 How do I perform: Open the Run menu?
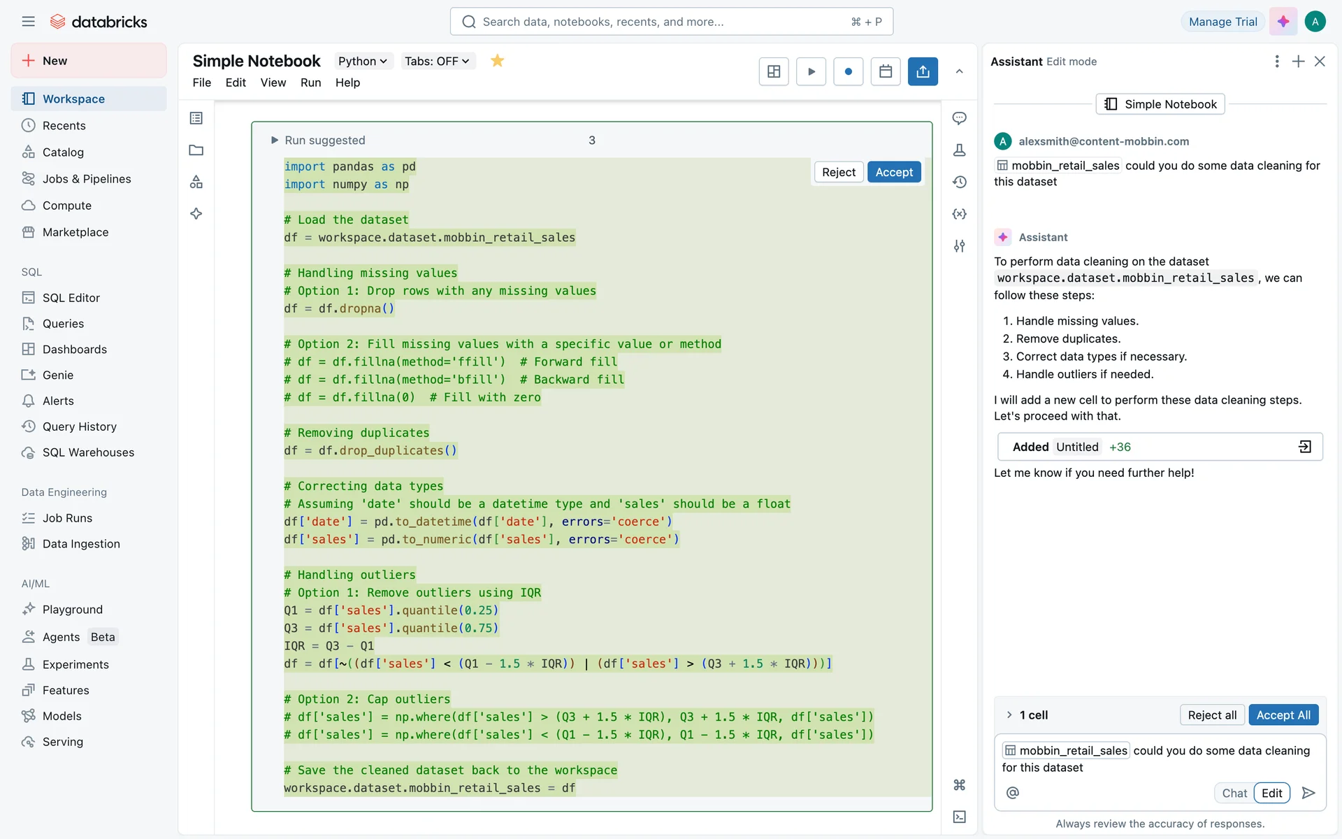(x=310, y=83)
